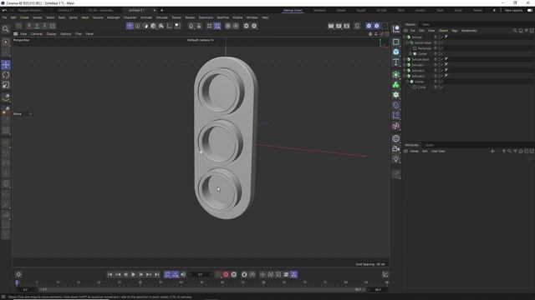Collapse the Extrude.3 object
Screen dimensions: 535x300
point(405,76)
